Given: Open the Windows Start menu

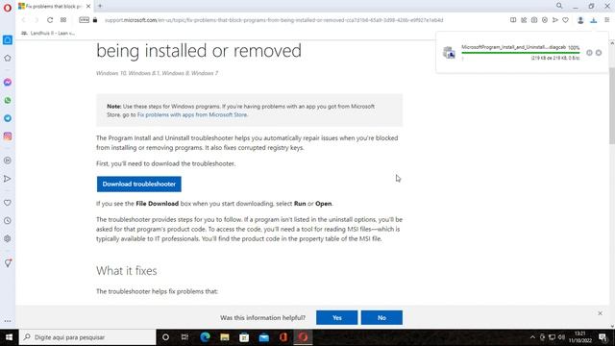Looking at the screenshot, I should pos(9,337).
